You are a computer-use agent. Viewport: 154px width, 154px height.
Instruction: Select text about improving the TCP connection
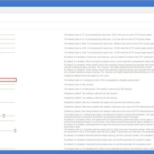[x=109, y=57]
